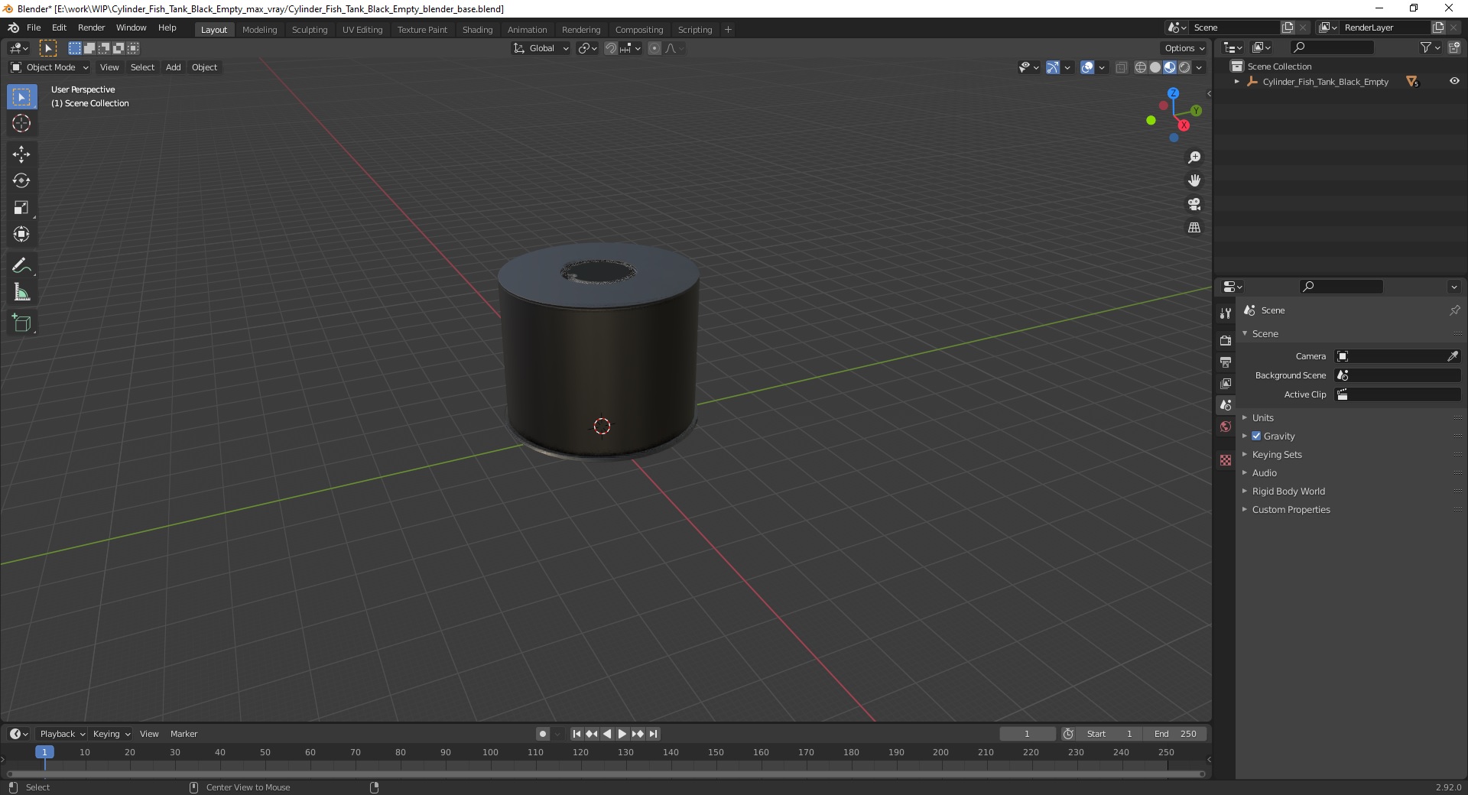Expand Cylinder_Fish_Tank_Black_Empty tree item
Viewport: 1468px width, 795px height.
1236,82
